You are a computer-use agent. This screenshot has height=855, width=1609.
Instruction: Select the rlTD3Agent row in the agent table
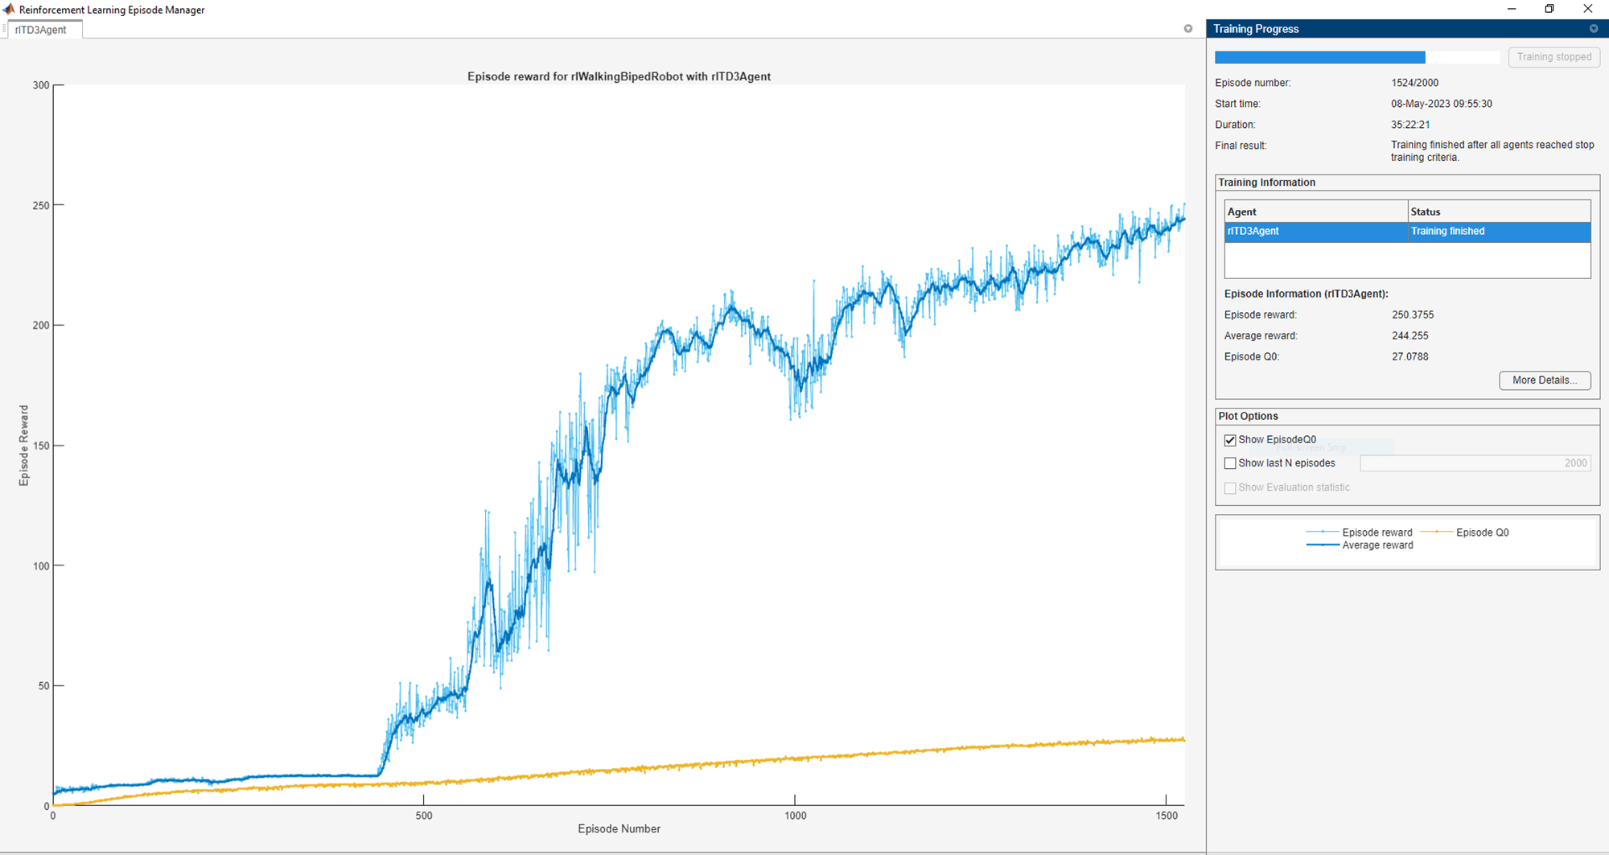click(1407, 232)
